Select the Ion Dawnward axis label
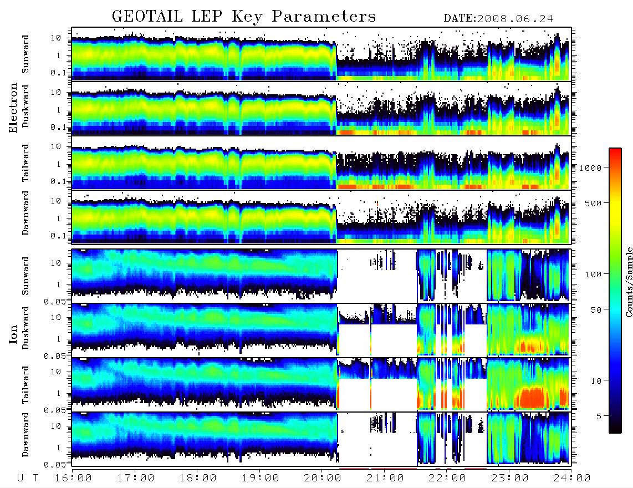 point(25,435)
